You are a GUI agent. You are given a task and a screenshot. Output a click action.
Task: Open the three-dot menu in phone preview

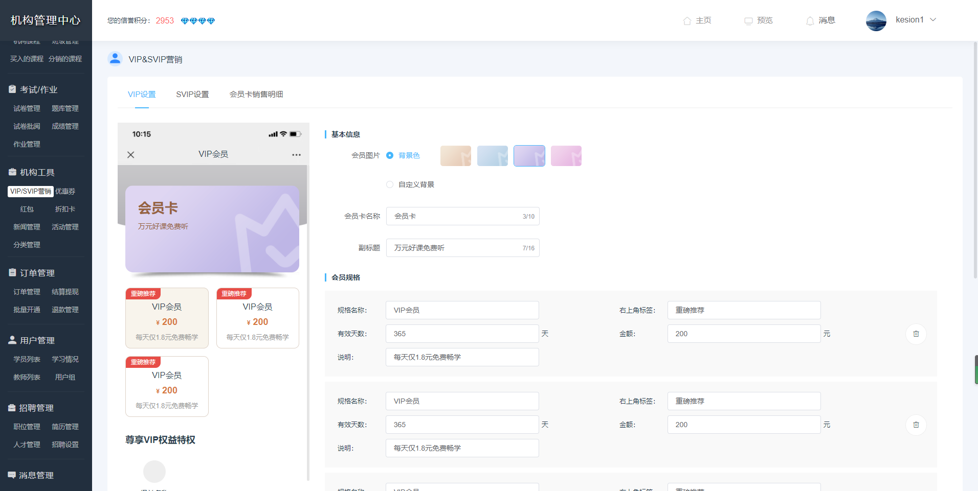coord(296,155)
